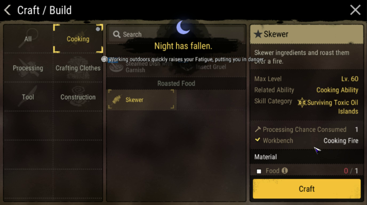
Task: Click the search magnifier icon
Action: 117,34
